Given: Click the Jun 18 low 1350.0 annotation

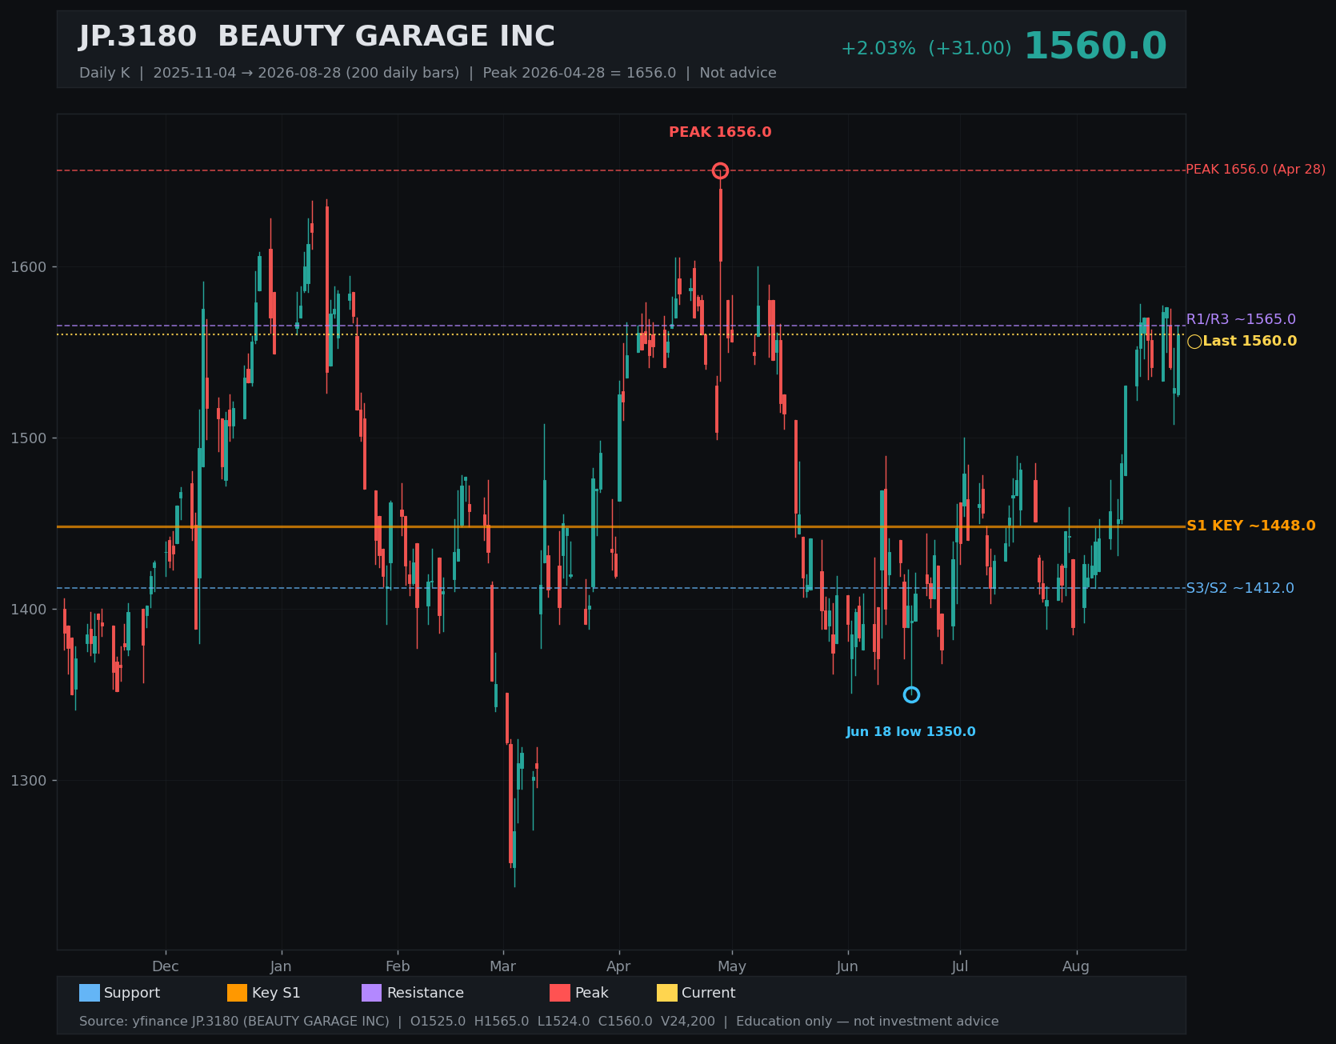Looking at the screenshot, I should (911, 732).
